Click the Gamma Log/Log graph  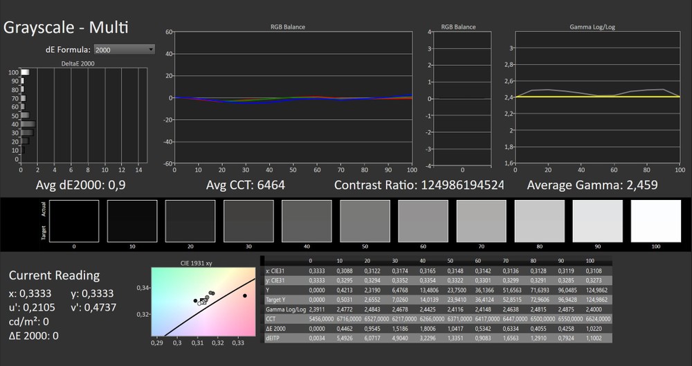coord(598,97)
